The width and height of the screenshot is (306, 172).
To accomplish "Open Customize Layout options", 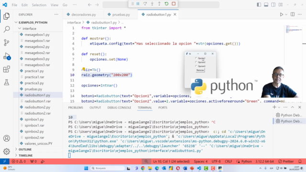I will pyautogui.click(x=281, y=5).
